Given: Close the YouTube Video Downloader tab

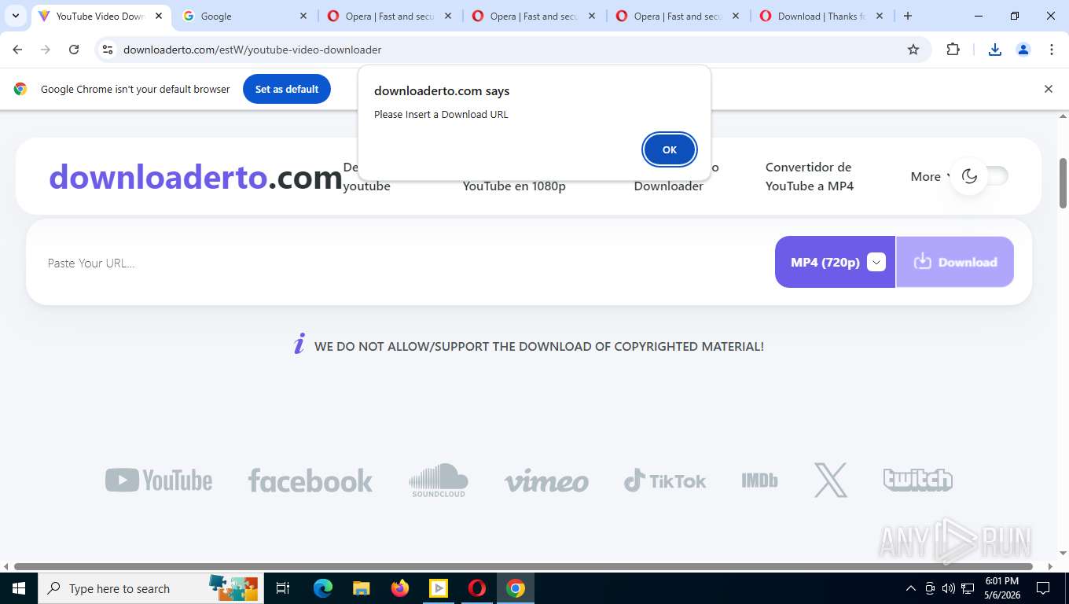Looking at the screenshot, I should click(159, 16).
